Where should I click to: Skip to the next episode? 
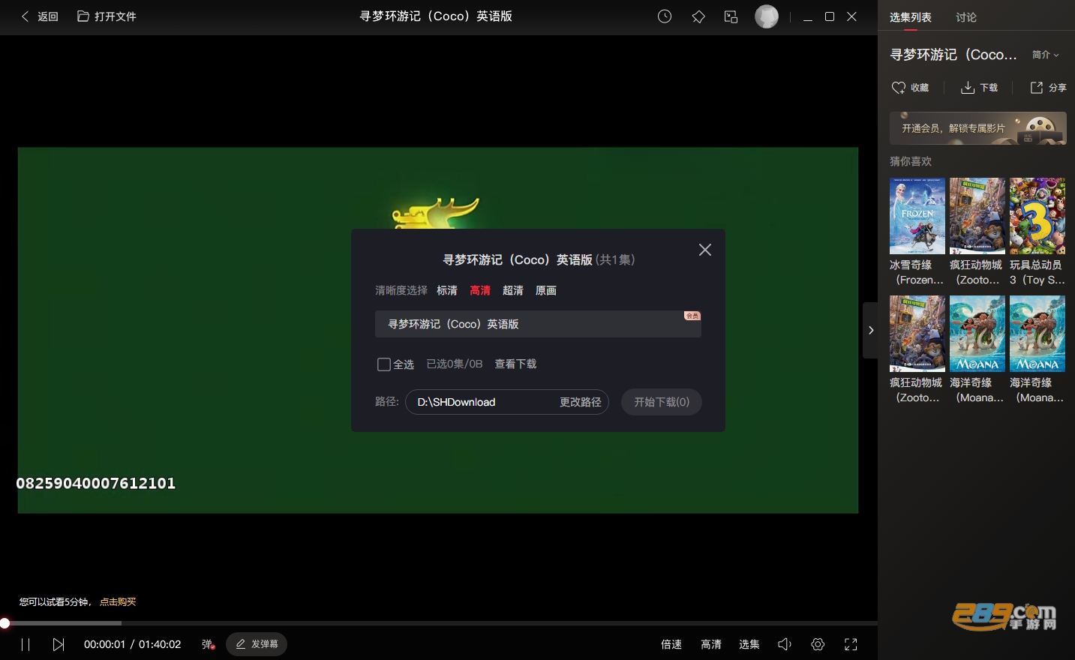[x=59, y=644]
